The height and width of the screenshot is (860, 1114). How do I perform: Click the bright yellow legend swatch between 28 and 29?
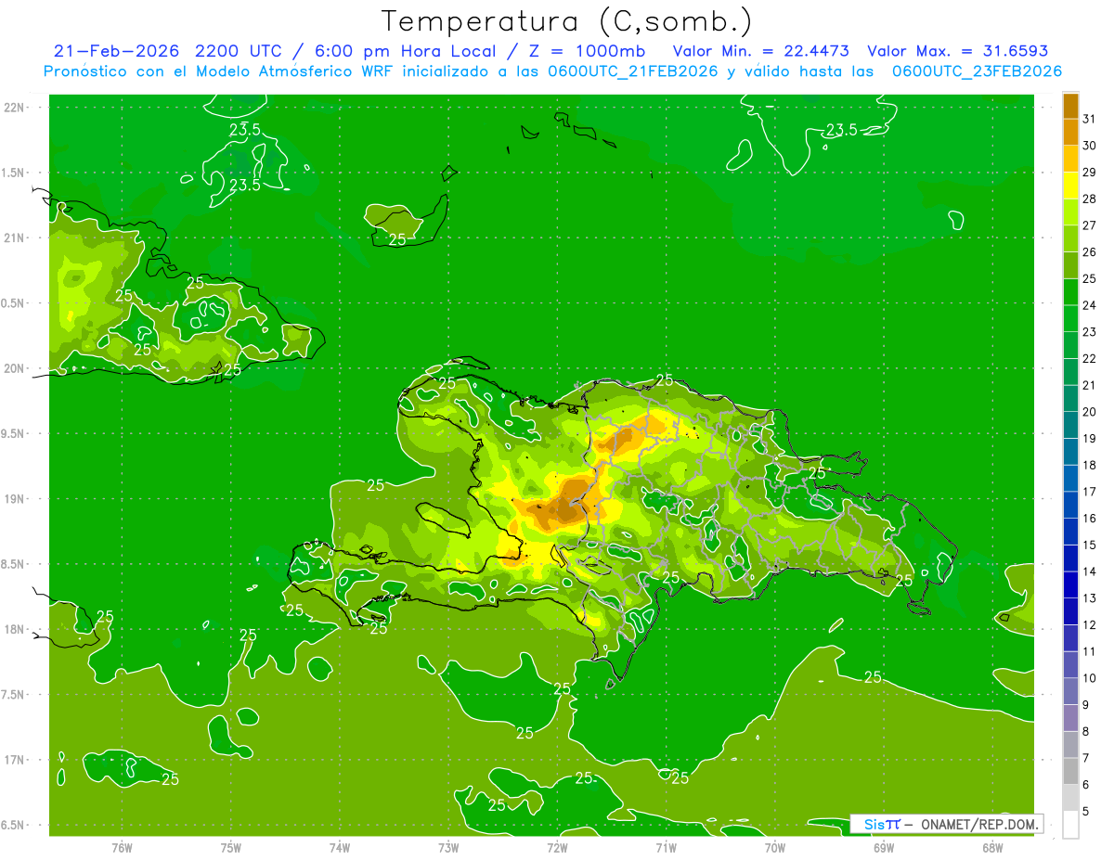[1070, 186]
